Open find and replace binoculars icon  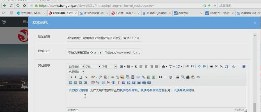point(188,77)
